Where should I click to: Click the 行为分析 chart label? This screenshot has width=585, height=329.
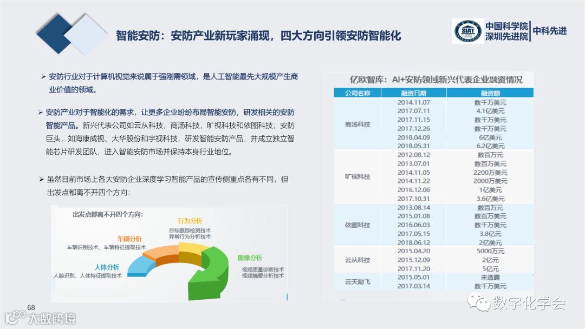(x=190, y=221)
